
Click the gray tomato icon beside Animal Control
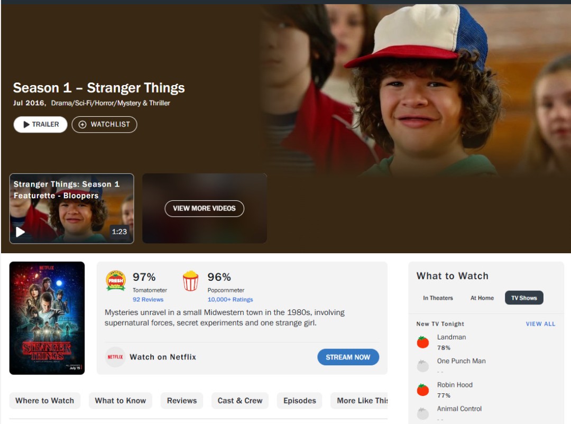click(423, 413)
